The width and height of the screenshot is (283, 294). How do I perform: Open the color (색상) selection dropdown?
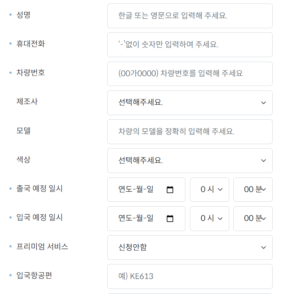189,160
